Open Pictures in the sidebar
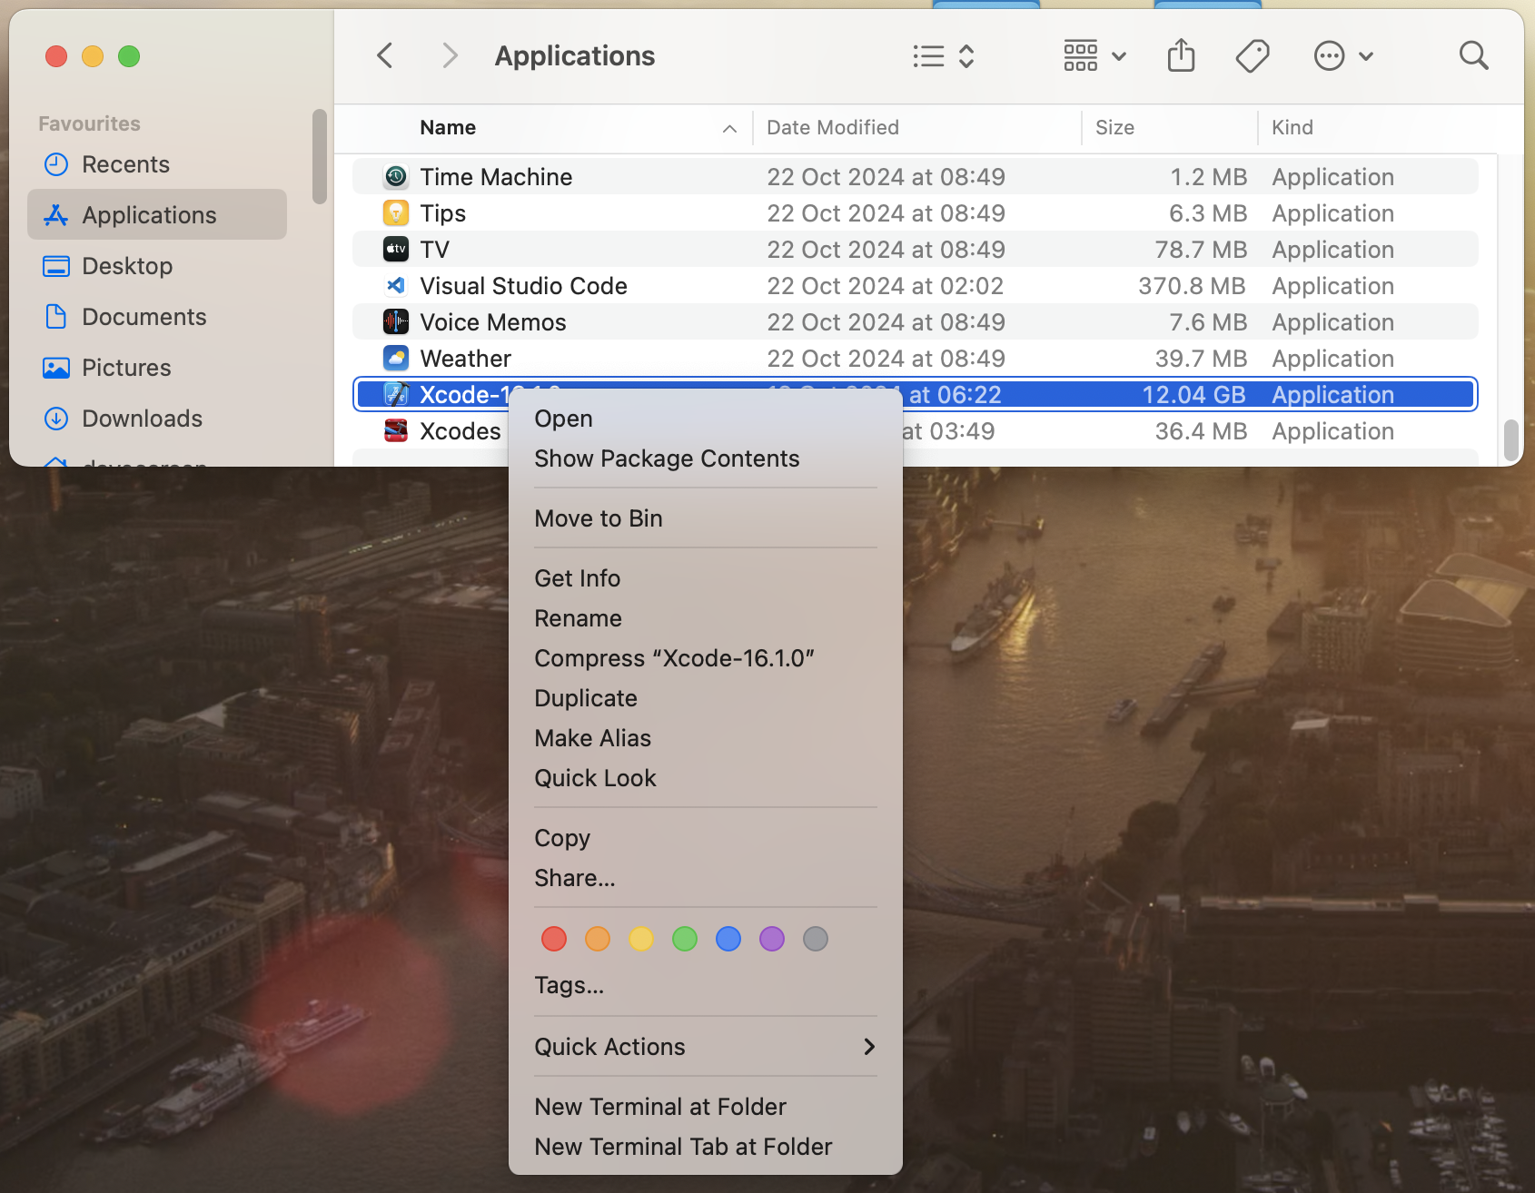The width and height of the screenshot is (1535, 1193). [157, 368]
